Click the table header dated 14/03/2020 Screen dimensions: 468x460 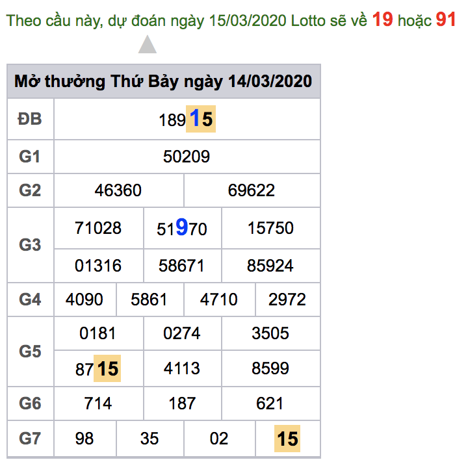coord(163,82)
